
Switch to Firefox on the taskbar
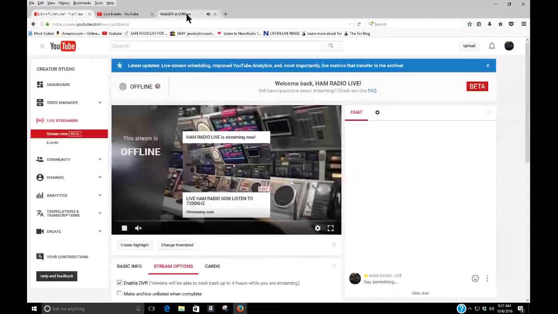[x=240, y=308]
